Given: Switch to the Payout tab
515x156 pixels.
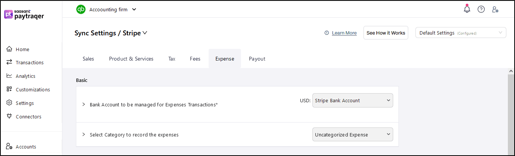Looking at the screenshot, I should (257, 59).
